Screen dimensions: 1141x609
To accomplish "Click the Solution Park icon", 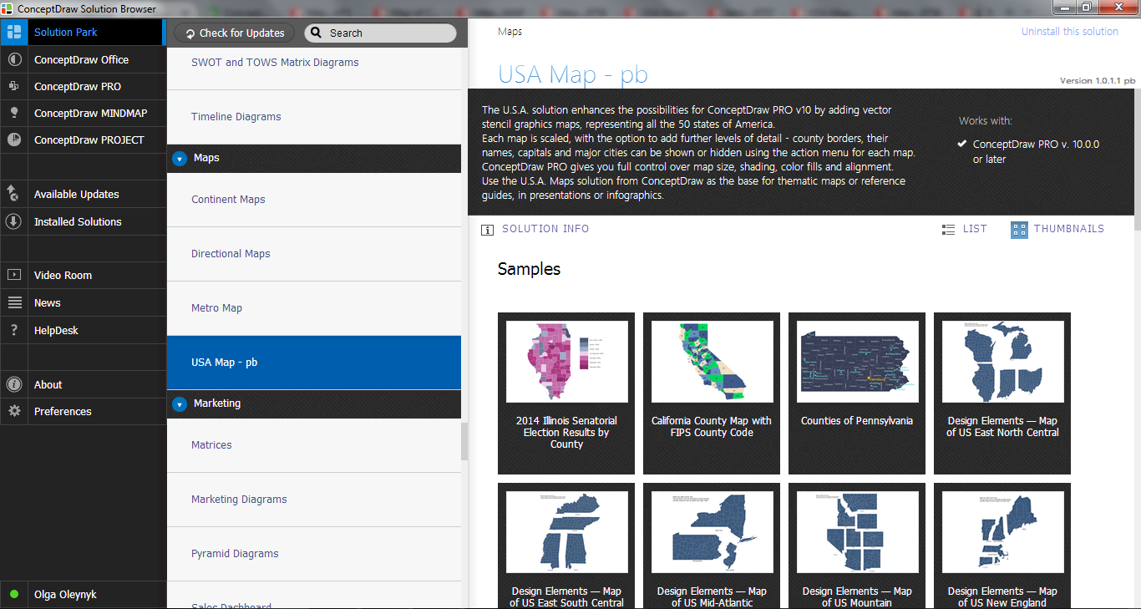I will (13, 33).
